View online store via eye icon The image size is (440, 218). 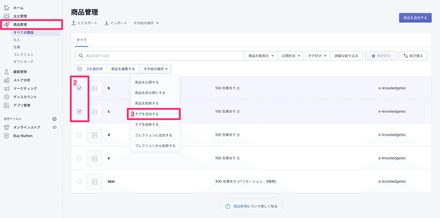tap(55, 127)
